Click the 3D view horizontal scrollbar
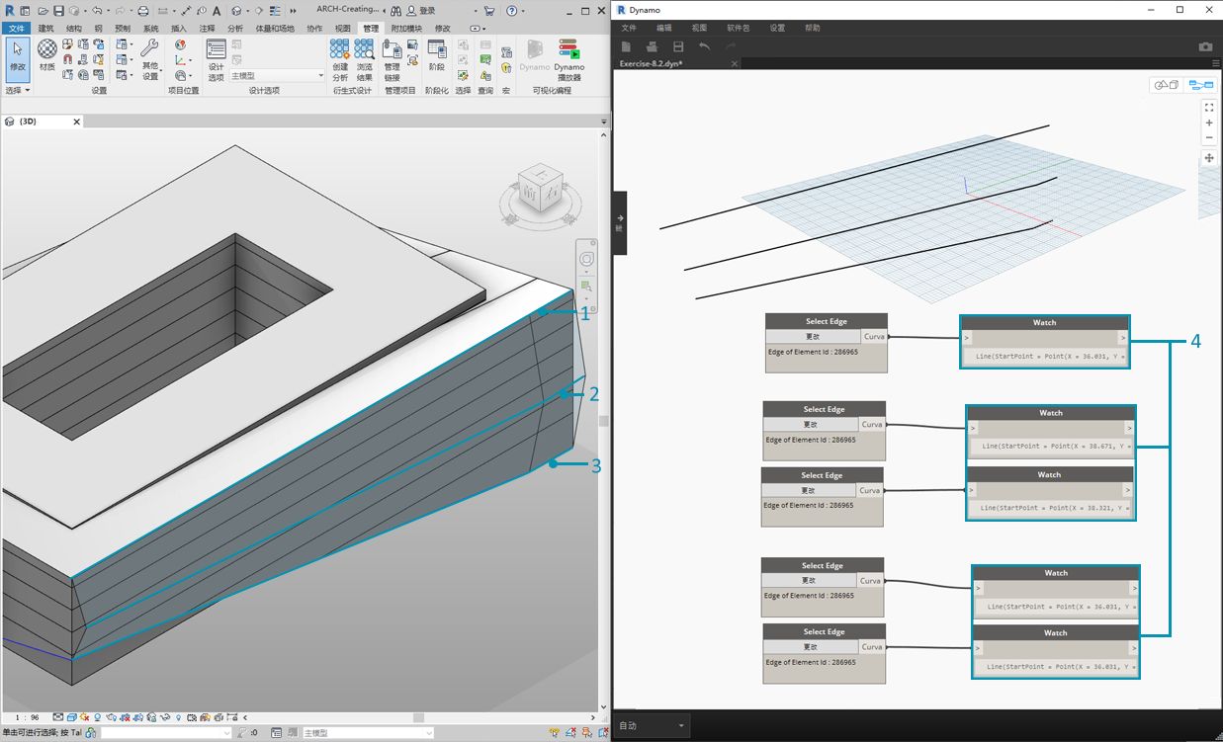The image size is (1223, 742). pyautogui.click(x=418, y=717)
